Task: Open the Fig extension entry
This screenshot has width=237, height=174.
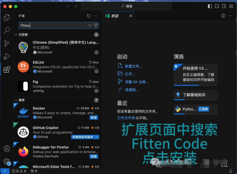Action: 58,86
